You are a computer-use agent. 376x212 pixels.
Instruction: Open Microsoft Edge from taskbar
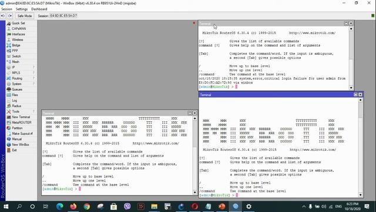point(60,207)
